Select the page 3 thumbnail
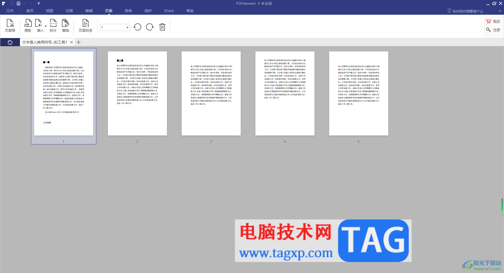This screenshot has width=504, height=273. tap(211, 93)
